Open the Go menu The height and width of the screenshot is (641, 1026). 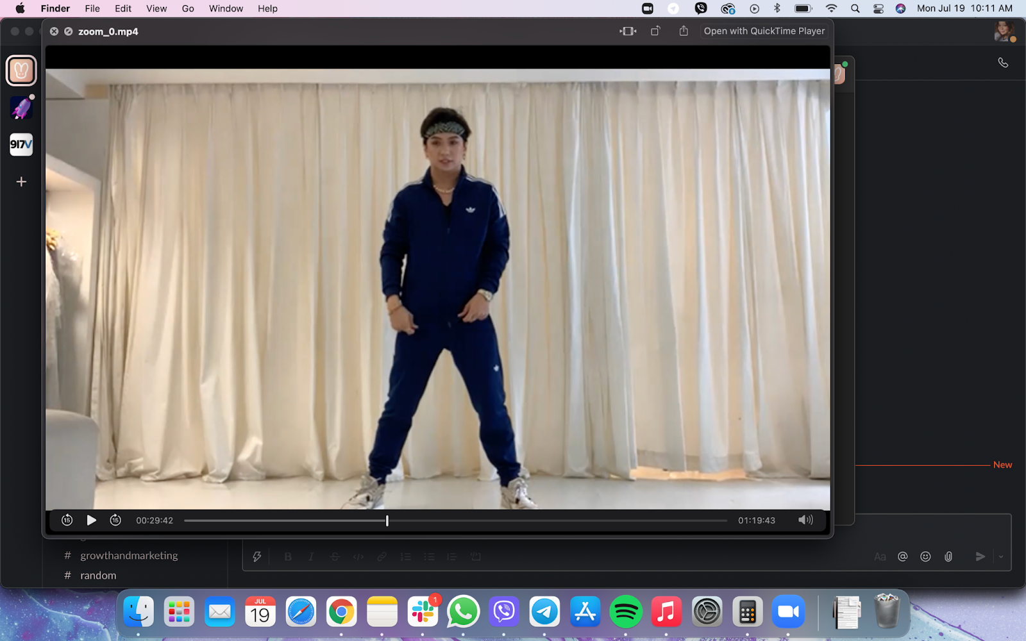pyautogui.click(x=188, y=8)
